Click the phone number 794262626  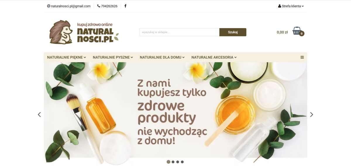tap(107, 6)
